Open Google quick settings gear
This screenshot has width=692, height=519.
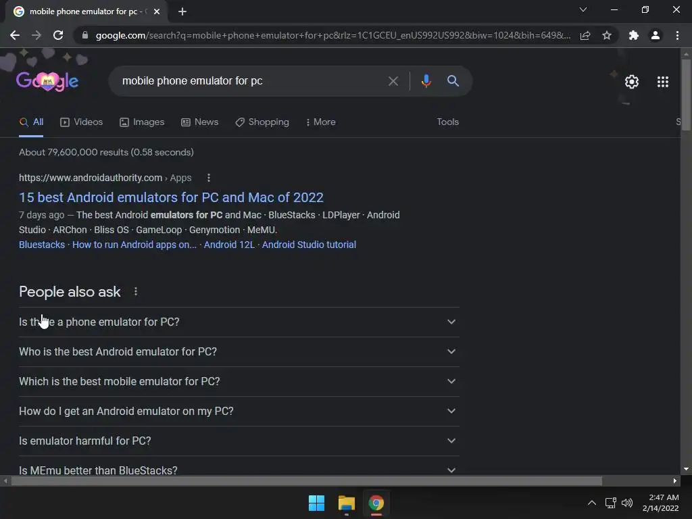pos(632,82)
